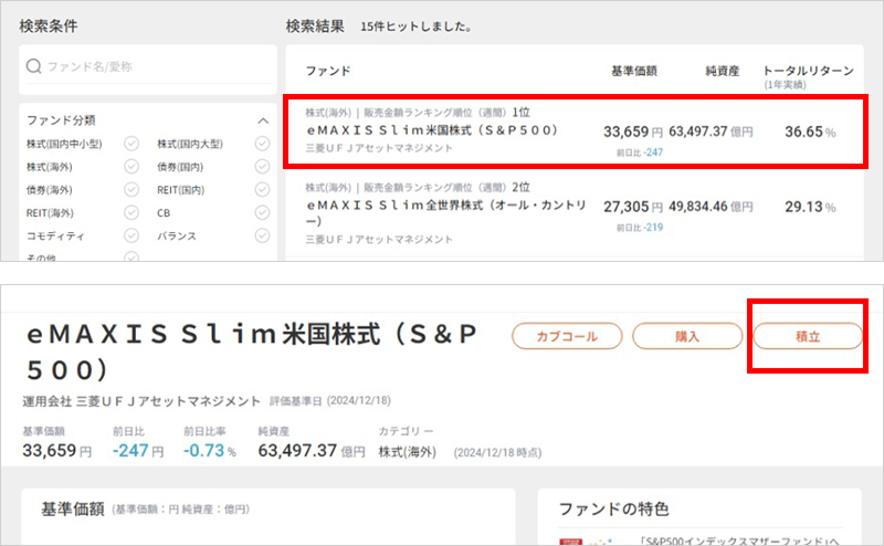The height and width of the screenshot is (546, 884).
Task: Open eMAXIS Slim 全世界株式 fund row
Action: (445, 206)
